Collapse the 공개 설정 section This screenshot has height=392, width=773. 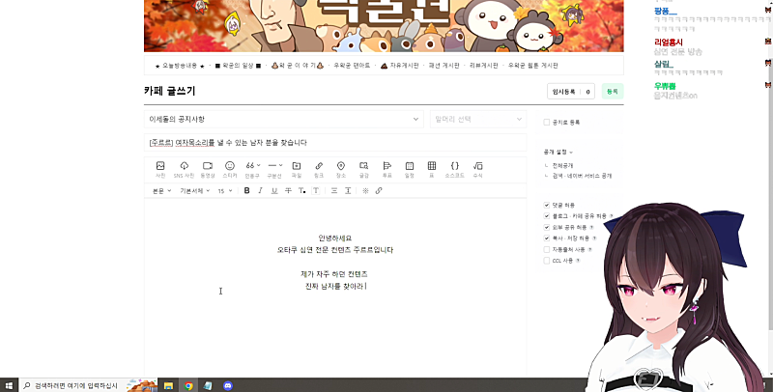(x=558, y=152)
